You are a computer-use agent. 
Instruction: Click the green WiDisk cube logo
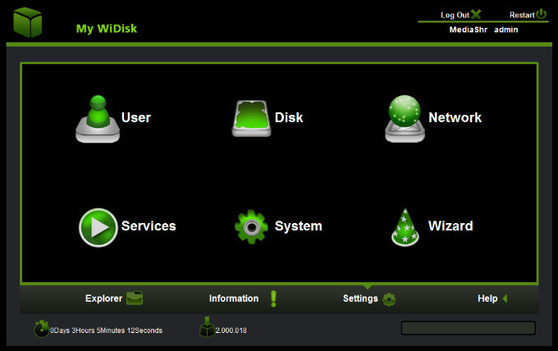coord(28,22)
